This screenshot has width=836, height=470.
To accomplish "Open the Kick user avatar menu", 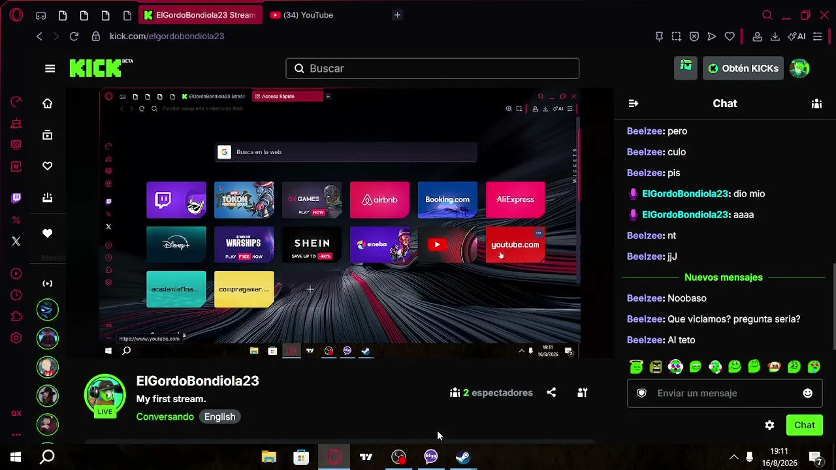I will [799, 68].
